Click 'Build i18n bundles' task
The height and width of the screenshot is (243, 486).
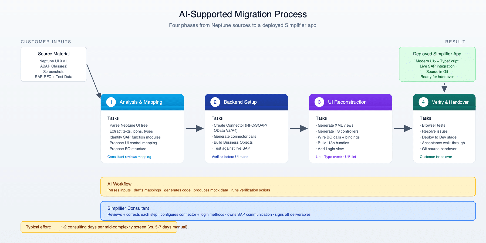[x=333, y=143]
